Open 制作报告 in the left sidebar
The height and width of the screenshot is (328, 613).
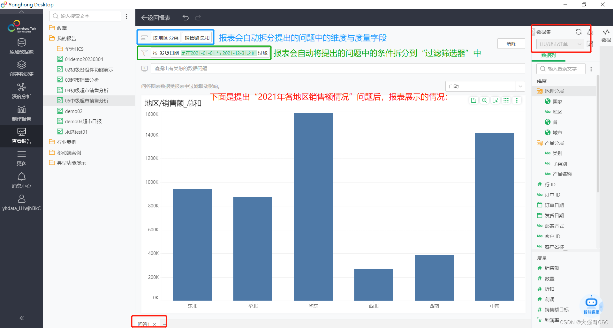point(21,114)
